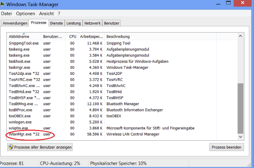The width and height of the screenshot is (254, 168).
Task: Sort by CPU column header
Action: point(72,37)
